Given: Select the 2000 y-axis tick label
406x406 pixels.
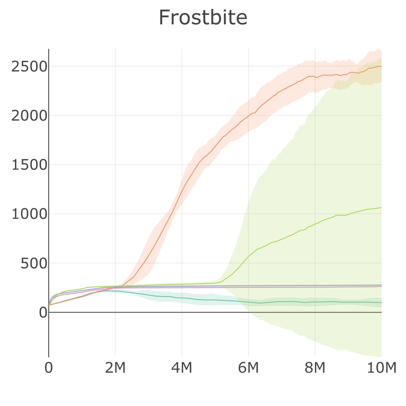Looking at the screenshot, I should [x=29, y=116].
